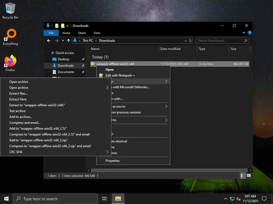Screen dimensions: 273x204
Task: Open the notification center icon
Action: [x=264, y=199]
